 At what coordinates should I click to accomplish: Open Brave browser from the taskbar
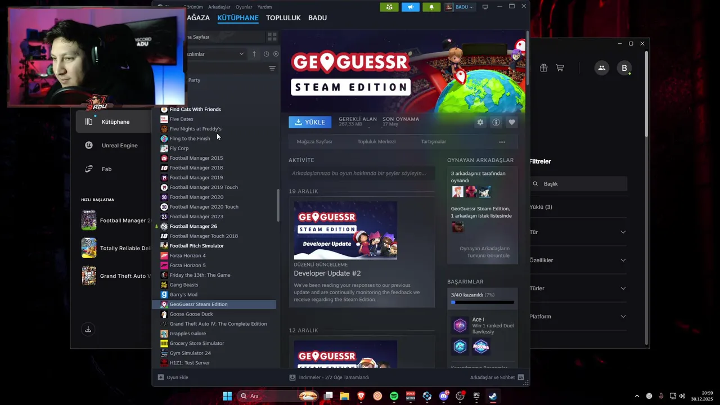coord(361,396)
